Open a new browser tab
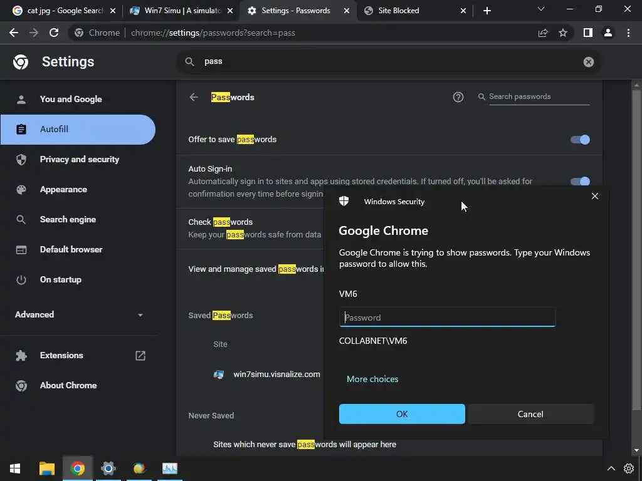Image resolution: width=642 pixels, height=481 pixels. tap(487, 11)
